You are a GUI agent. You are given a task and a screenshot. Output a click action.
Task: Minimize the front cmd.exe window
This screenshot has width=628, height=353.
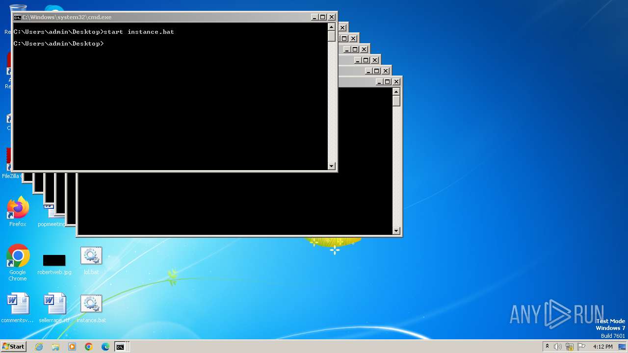(x=314, y=17)
